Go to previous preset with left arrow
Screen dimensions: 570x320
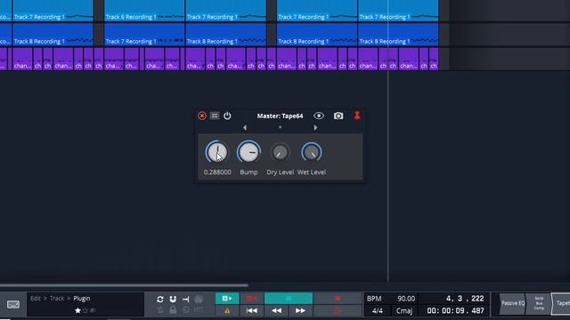click(x=245, y=128)
